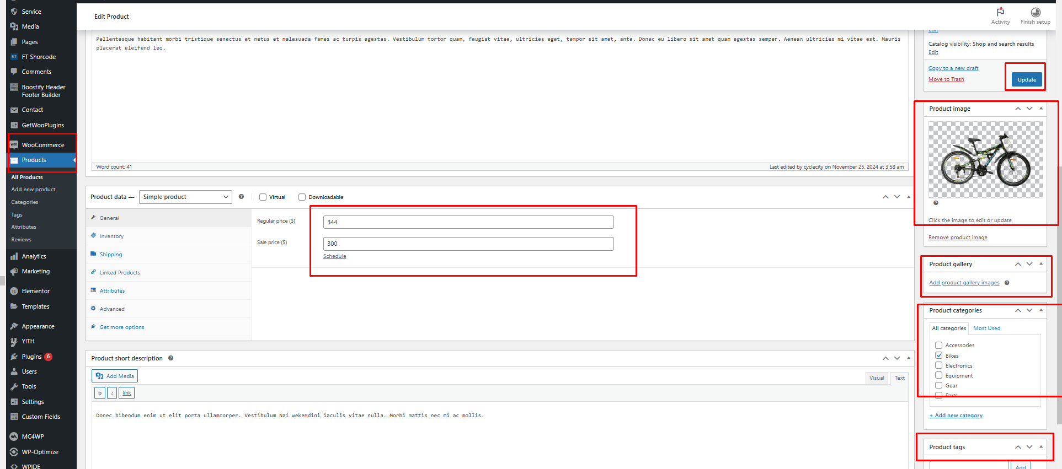
Task: Click the help icon beside gallery images link
Action: pos(1007,283)
